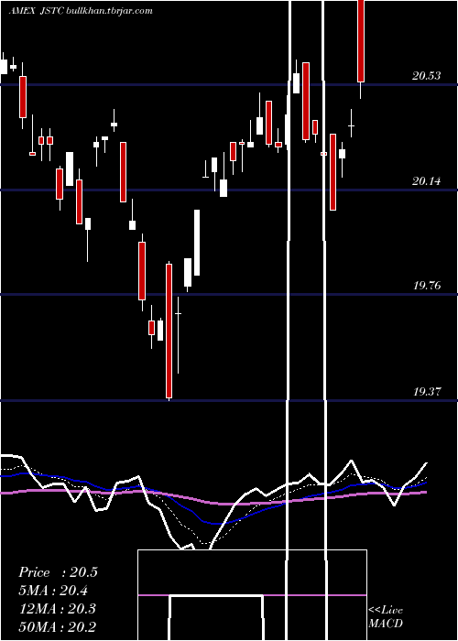Select the 19.37 price level label
The image size is (458, 641).
(x=427, y=392)
